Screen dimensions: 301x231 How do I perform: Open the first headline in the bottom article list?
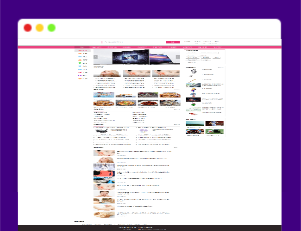tap(144, 151)
